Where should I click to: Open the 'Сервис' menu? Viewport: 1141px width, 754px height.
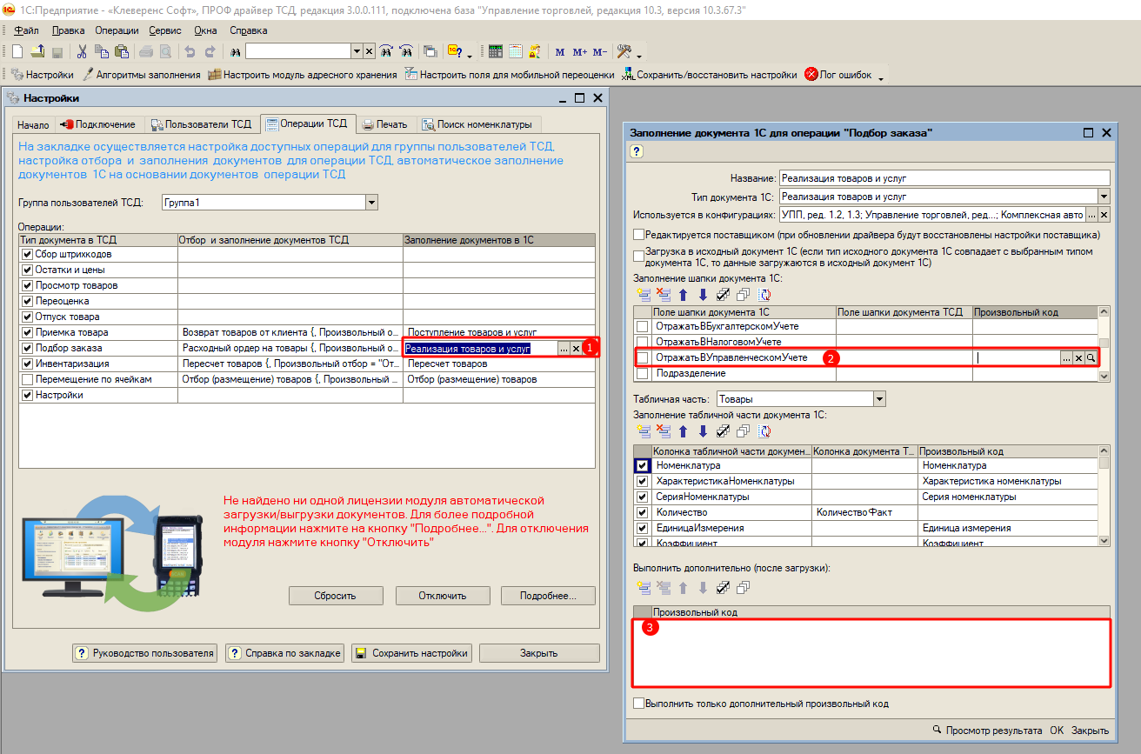point(165,30)
